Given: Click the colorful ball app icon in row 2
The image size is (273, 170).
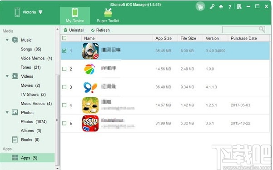Looking at the screenshot, I should [89, 69].
